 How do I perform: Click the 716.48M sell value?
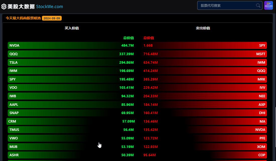[x=151, y=54]
